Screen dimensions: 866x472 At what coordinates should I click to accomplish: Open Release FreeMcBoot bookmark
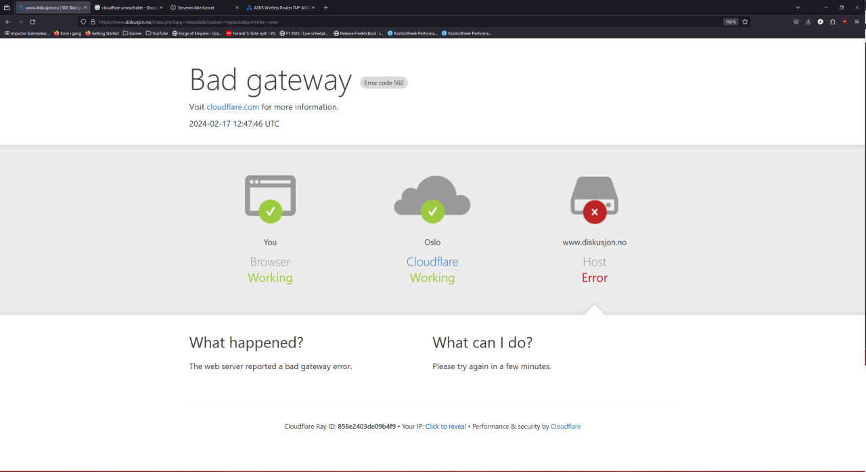(x=359, y=33)
